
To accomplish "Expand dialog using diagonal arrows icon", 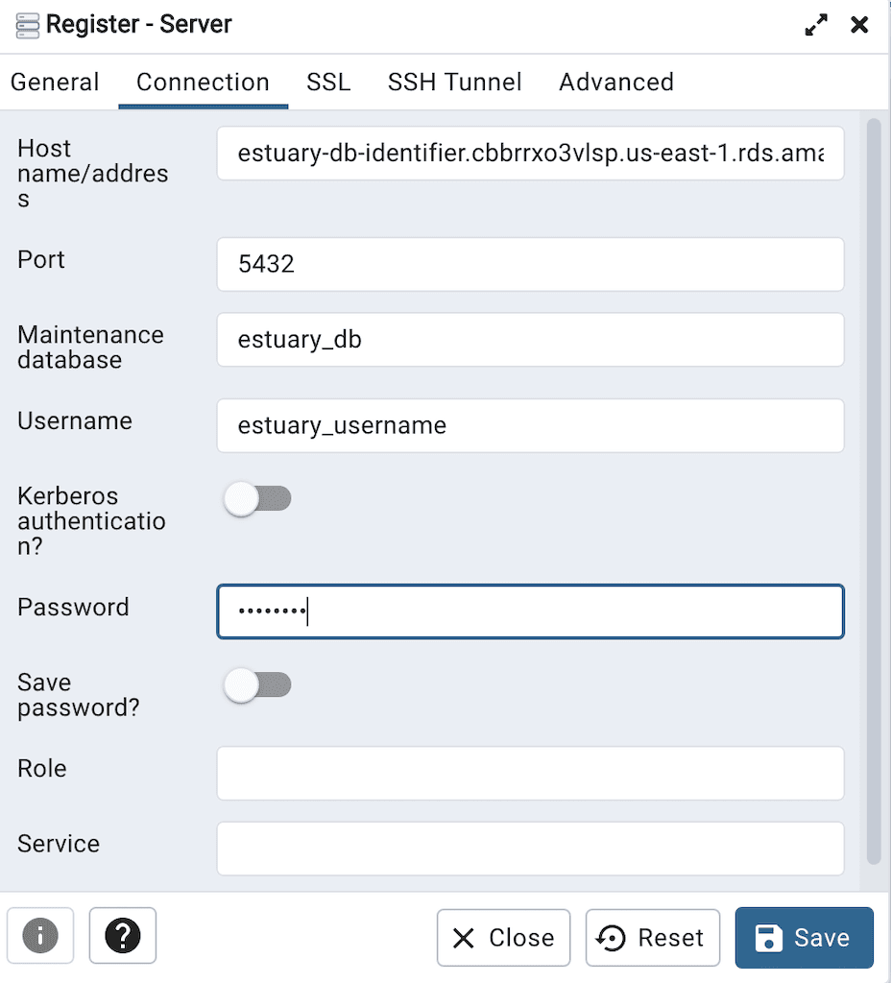I will pyautogui.click(x=815, y=25).
